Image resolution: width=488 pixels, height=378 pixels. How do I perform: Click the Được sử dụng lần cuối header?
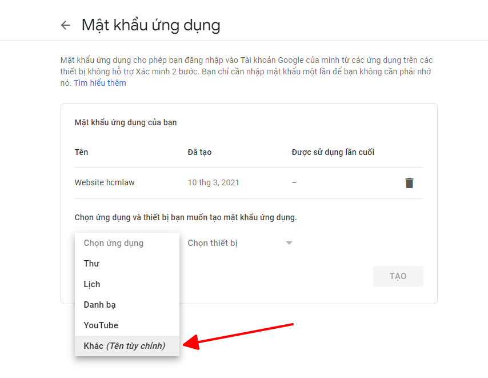[x=333, y=152]
